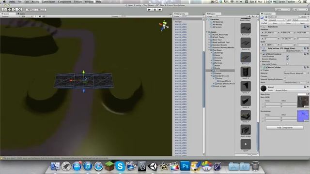Collapse the Top Down folder
Viewport: 310px width, 174px height.
209,50
